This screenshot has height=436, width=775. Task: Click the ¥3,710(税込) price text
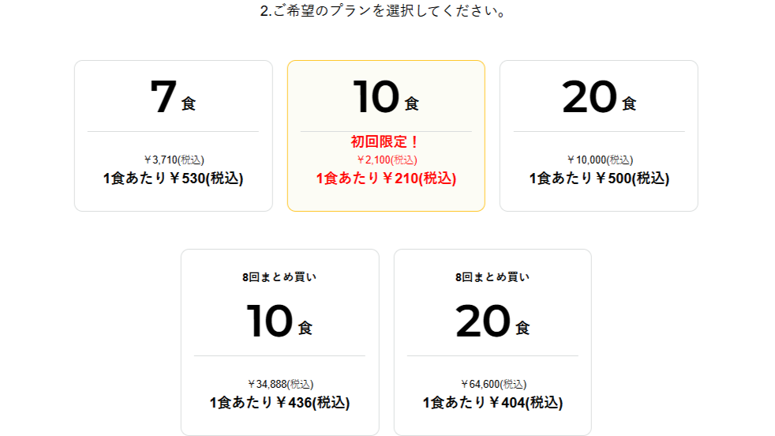pyautogui.click(x=173, y=160)
